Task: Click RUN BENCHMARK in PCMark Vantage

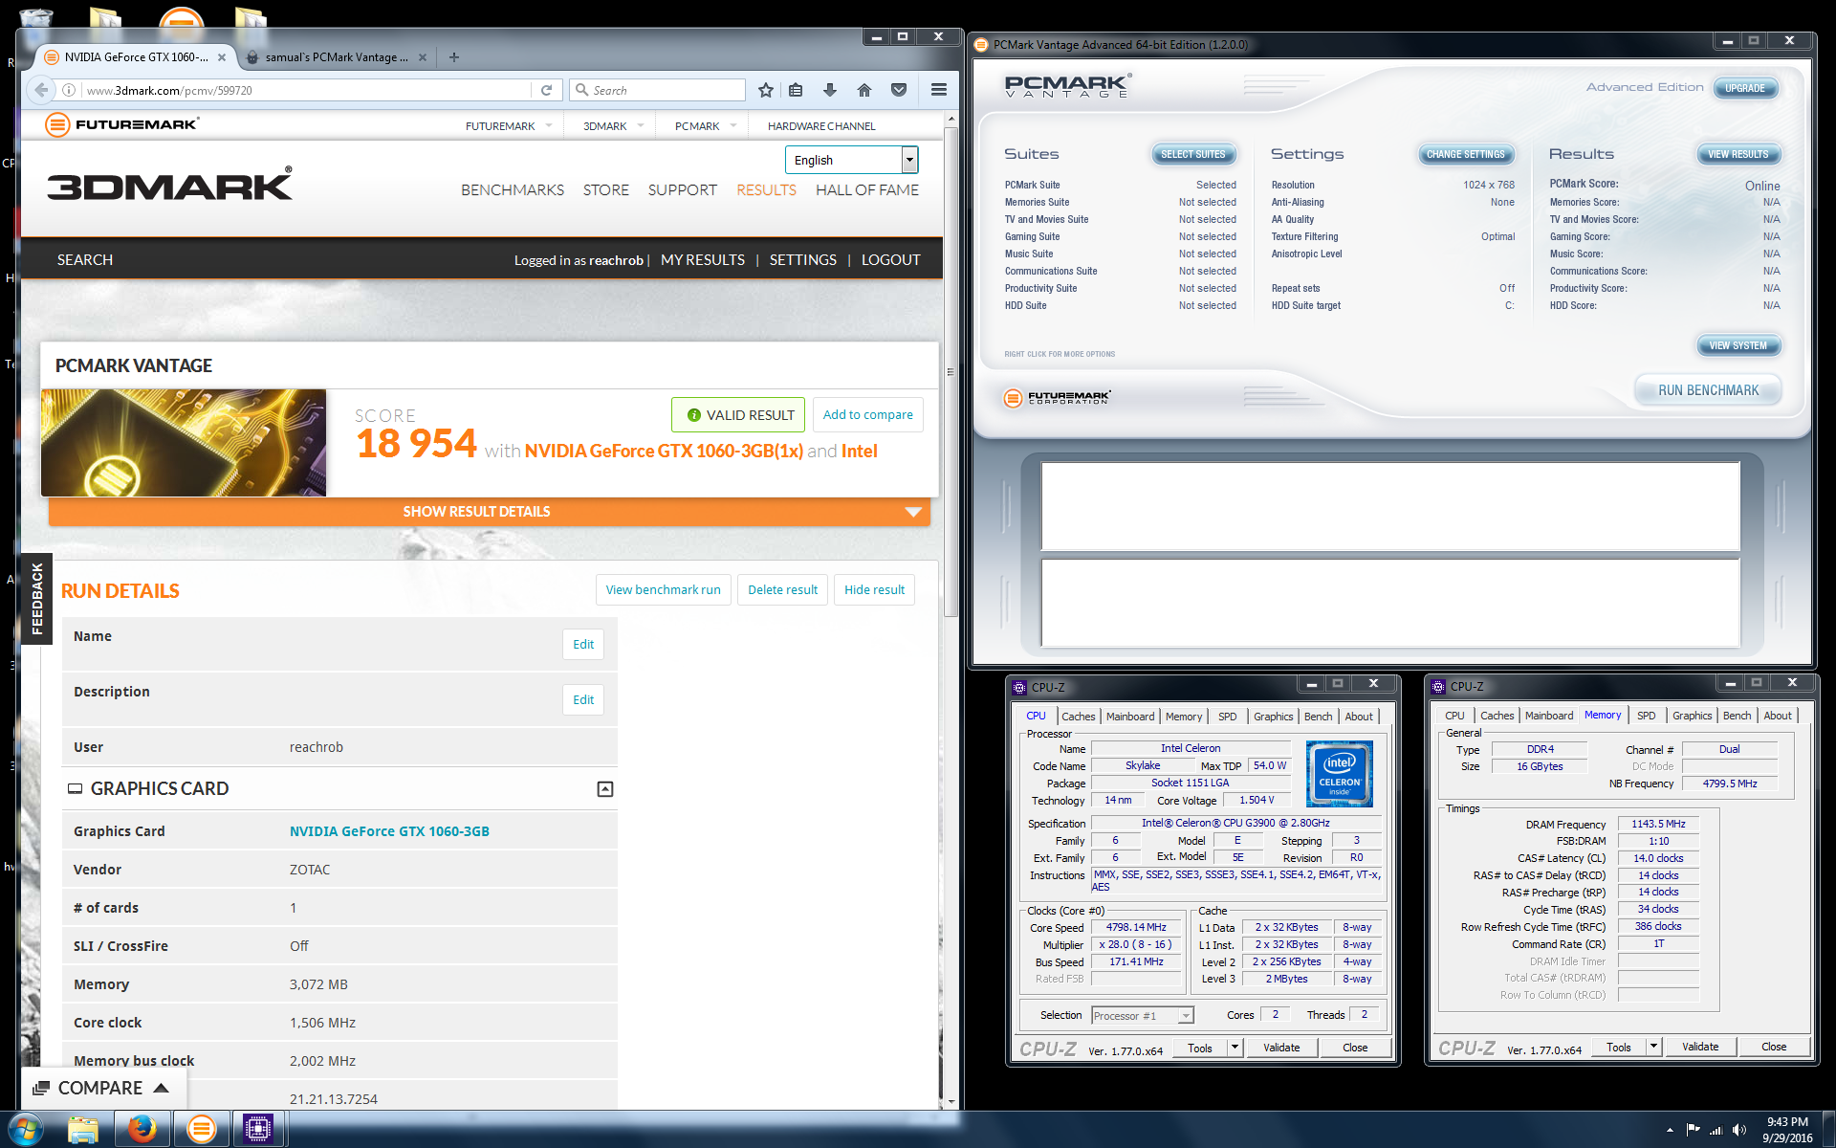Action: (x=1708, y=390)
